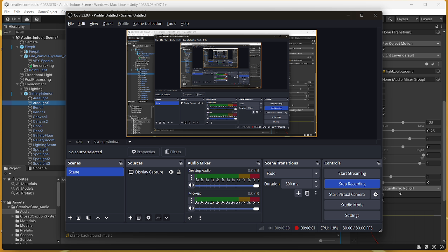Open Desktop Audio options three-dot menu

191,177
